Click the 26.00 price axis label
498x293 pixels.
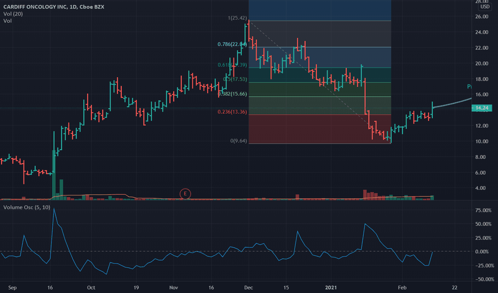click(481, 17)
